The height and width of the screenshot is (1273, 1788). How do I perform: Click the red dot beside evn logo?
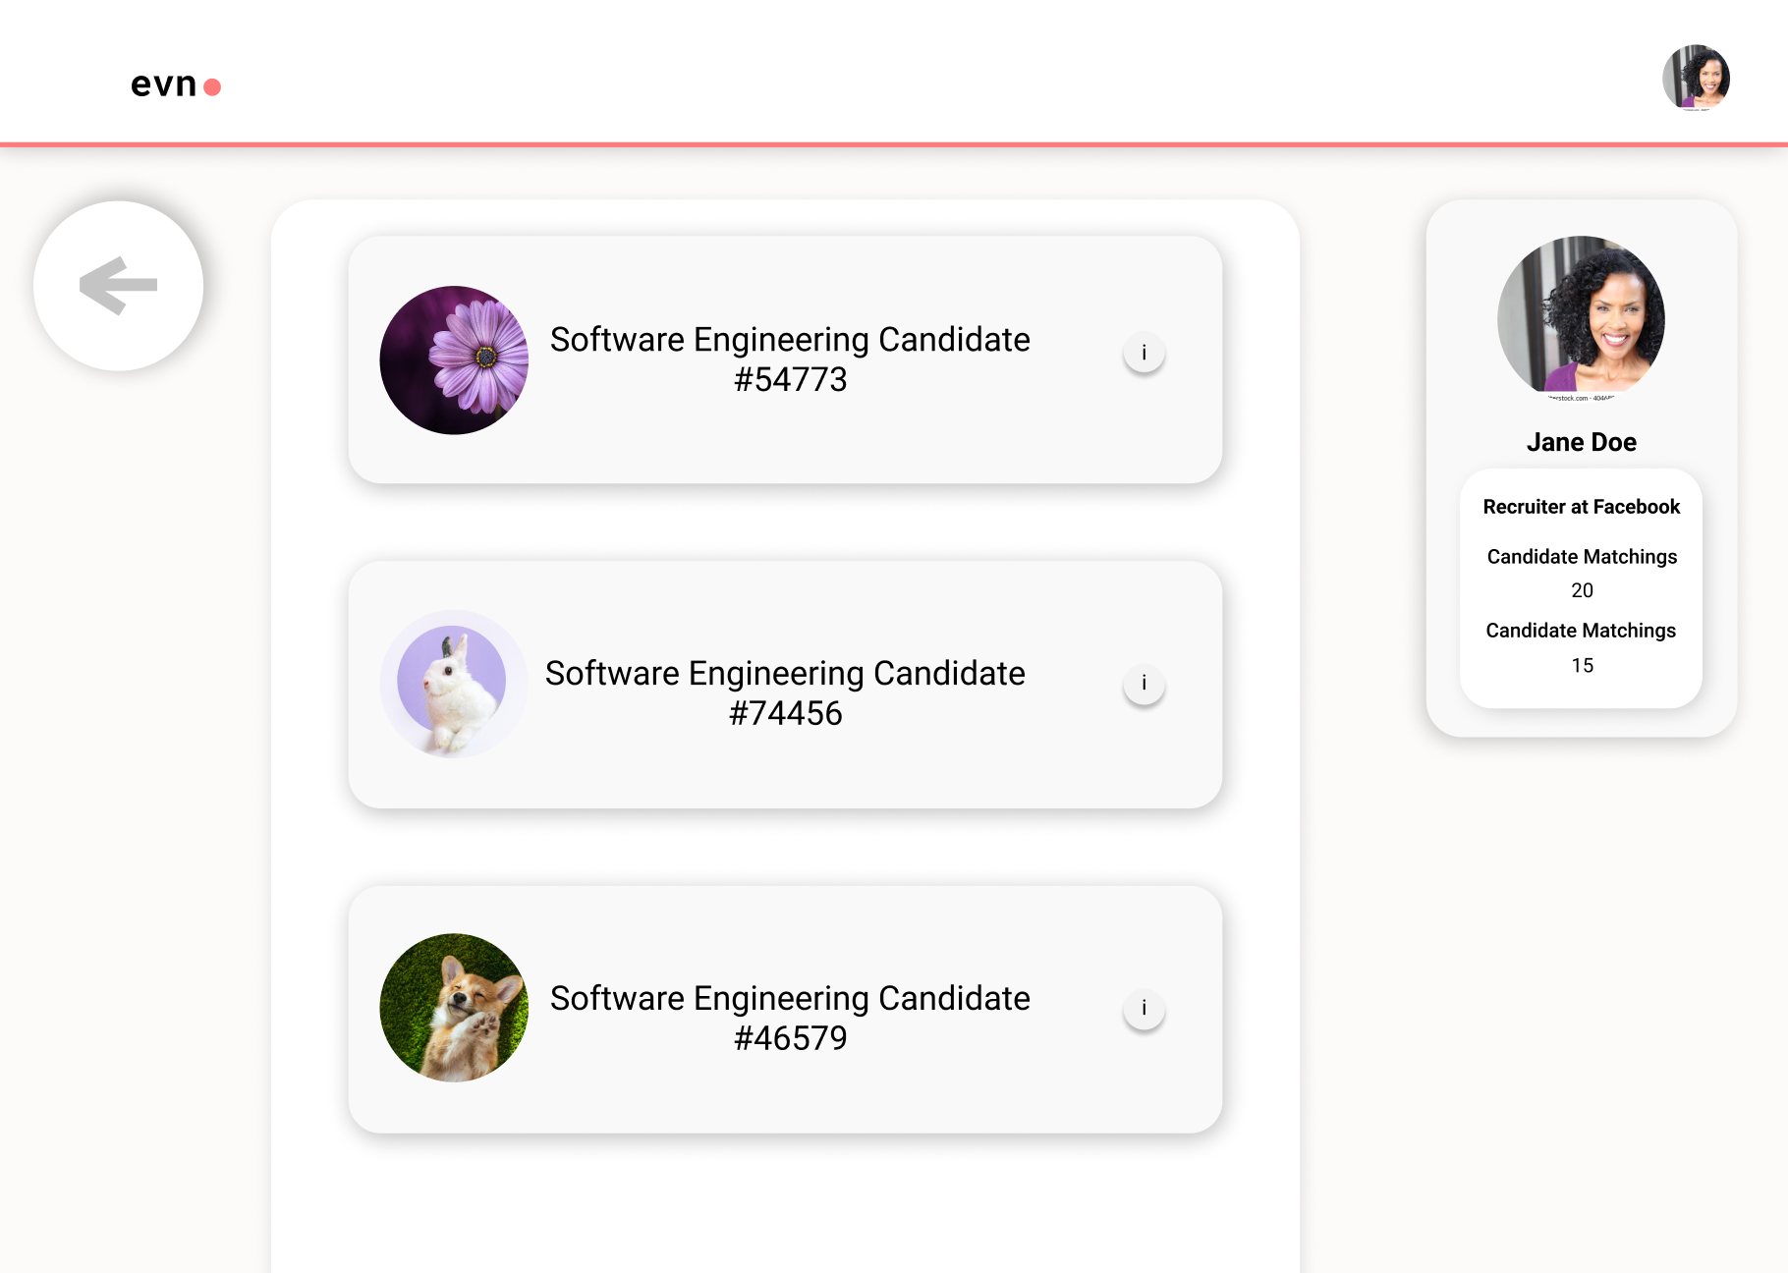[212, 87]
